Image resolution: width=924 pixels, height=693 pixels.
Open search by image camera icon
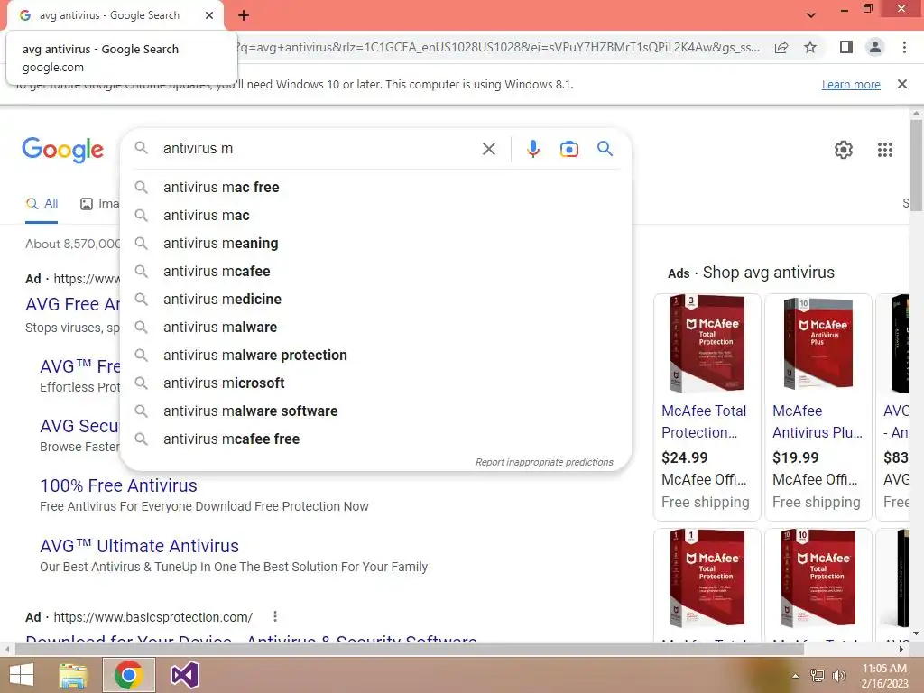click(568, 149)
